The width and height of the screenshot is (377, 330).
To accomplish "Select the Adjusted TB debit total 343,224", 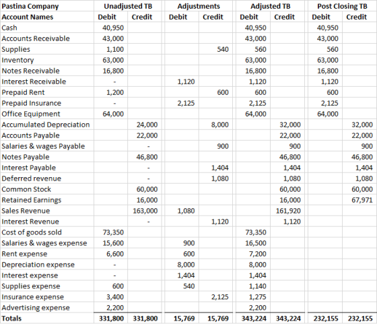I will 253,318.
